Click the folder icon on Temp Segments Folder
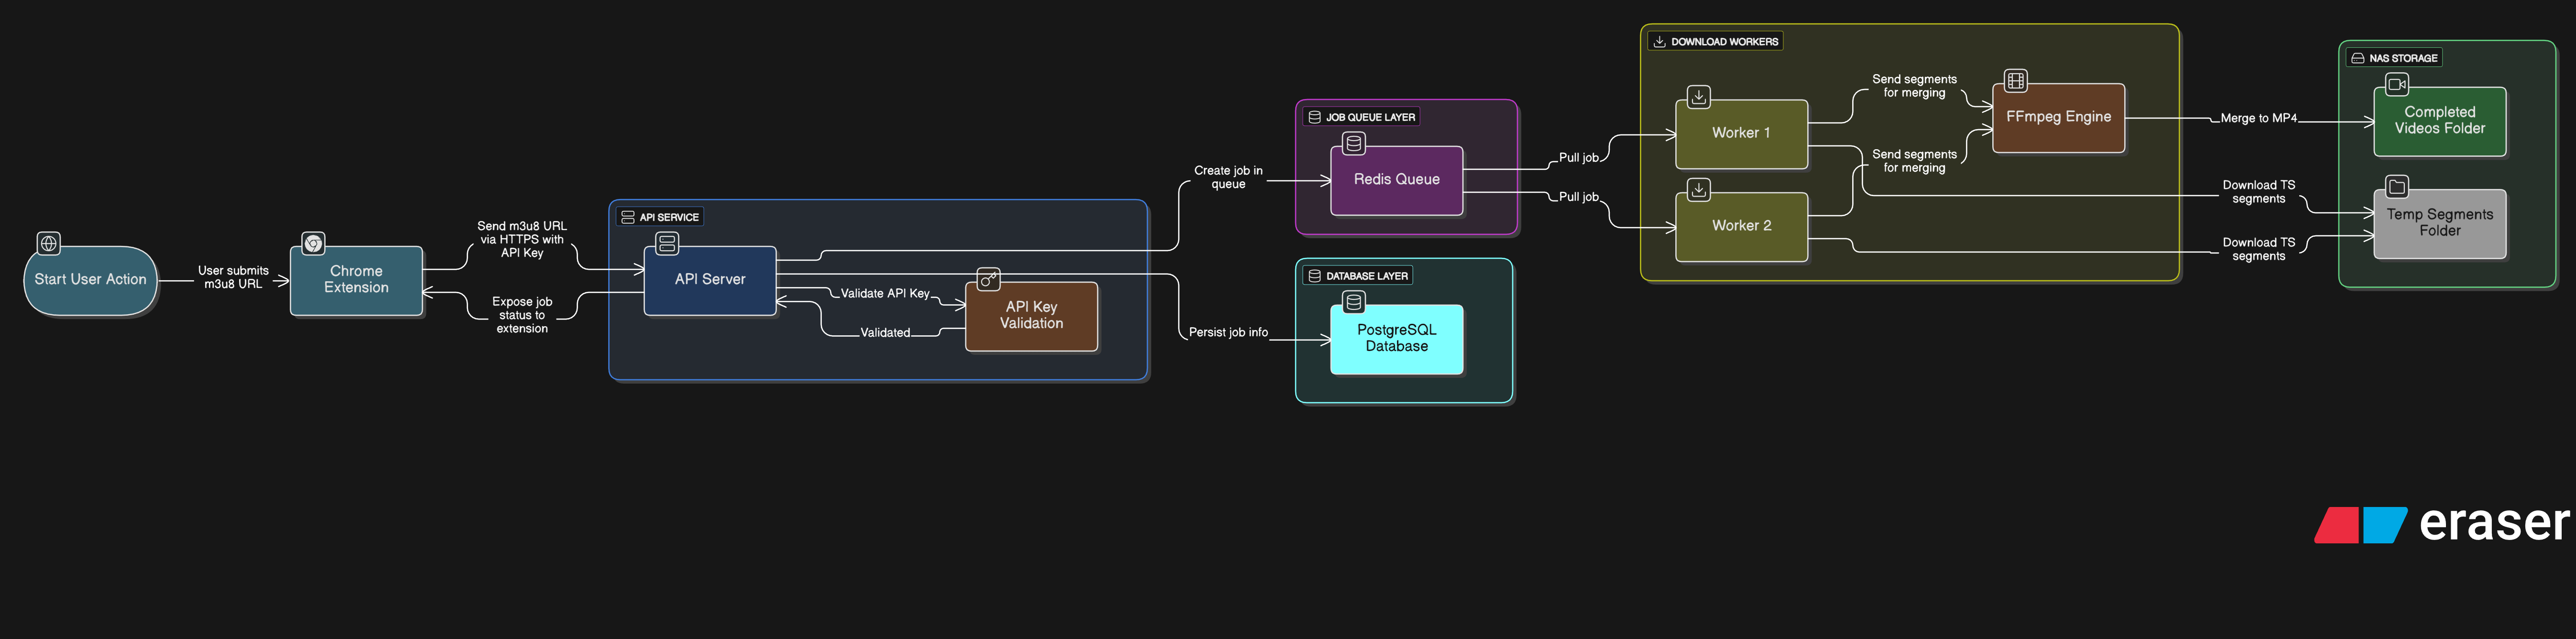This screenshot has height=639, width=2576. click(2397, 186)
